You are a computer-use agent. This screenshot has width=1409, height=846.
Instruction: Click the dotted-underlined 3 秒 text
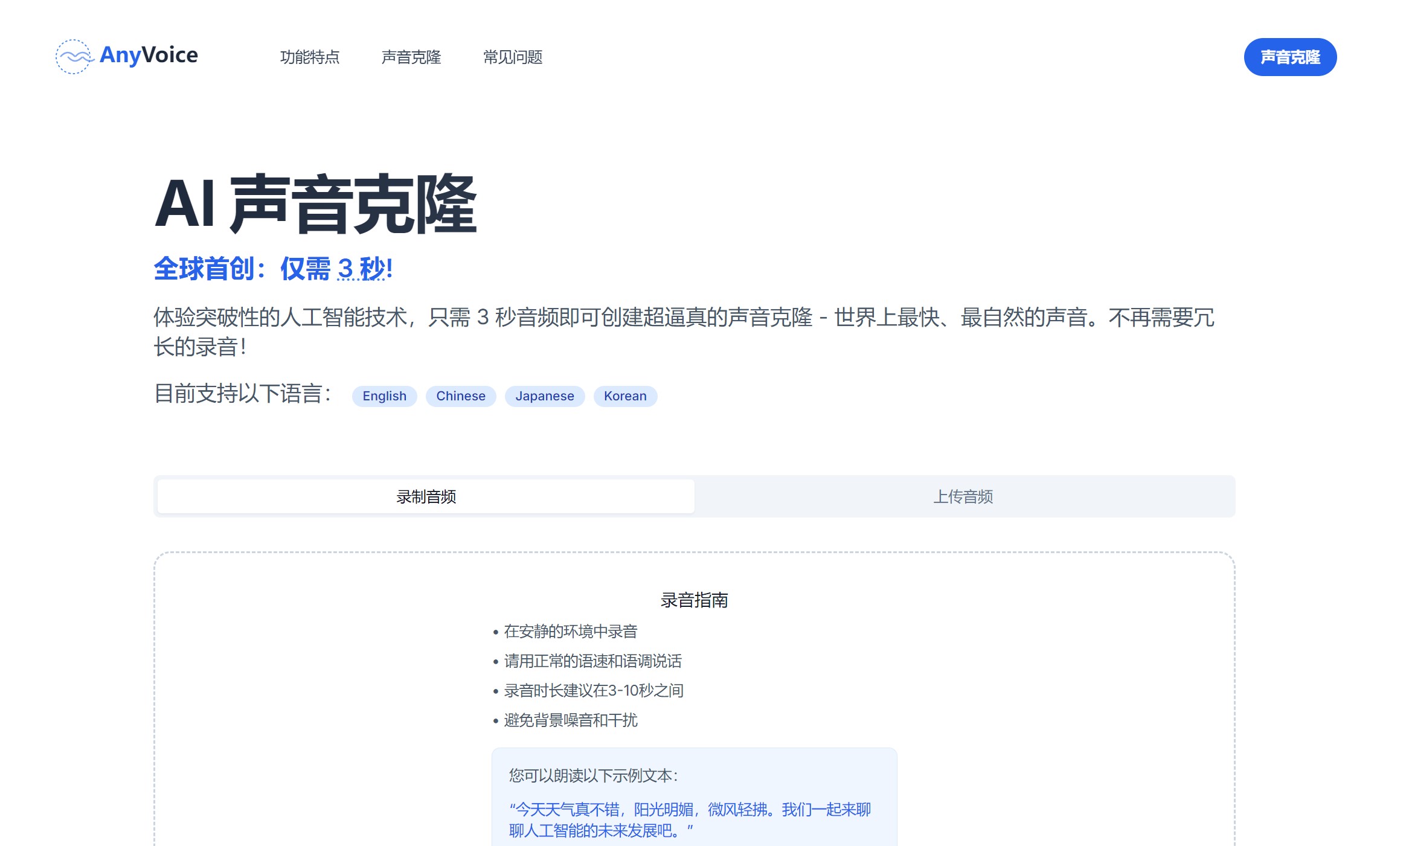(x=361, y=269)
